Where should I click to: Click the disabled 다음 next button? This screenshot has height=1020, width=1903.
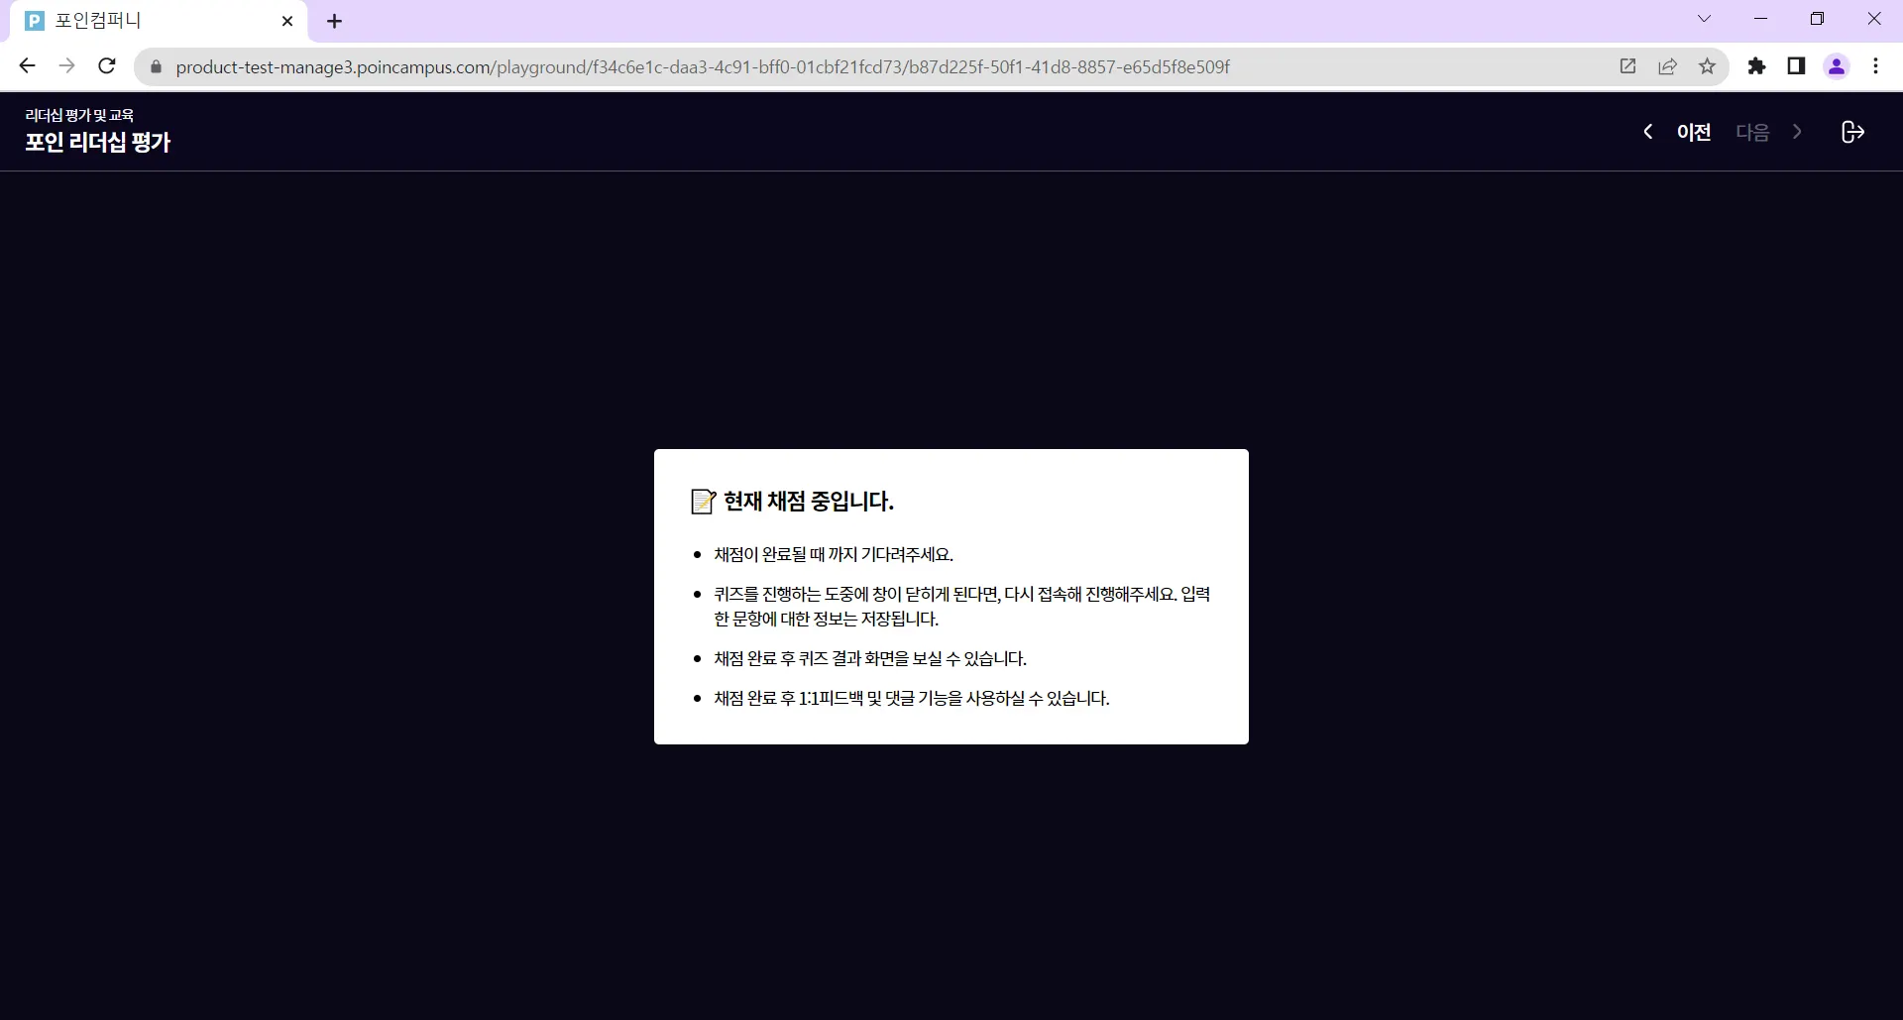tap(1752, 132)
